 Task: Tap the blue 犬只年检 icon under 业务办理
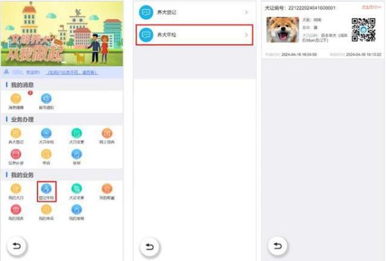(46, 133)
